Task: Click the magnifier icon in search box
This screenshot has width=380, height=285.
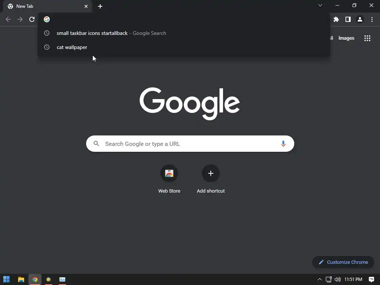Action: (96, 144)
